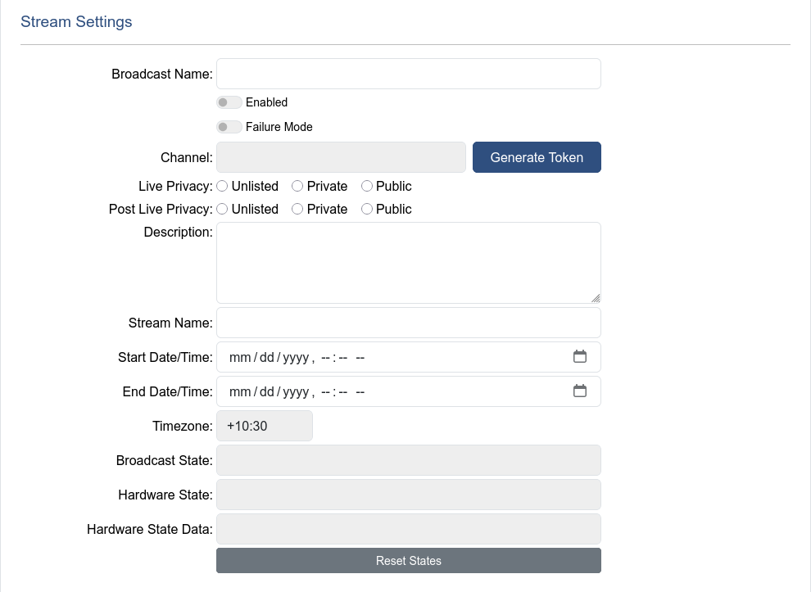Click the End Date/Time year field

(296, 392)
